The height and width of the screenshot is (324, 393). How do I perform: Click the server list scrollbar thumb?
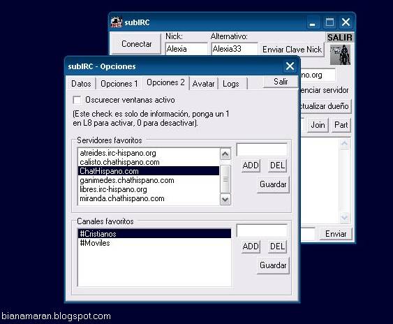pos(225,179)
